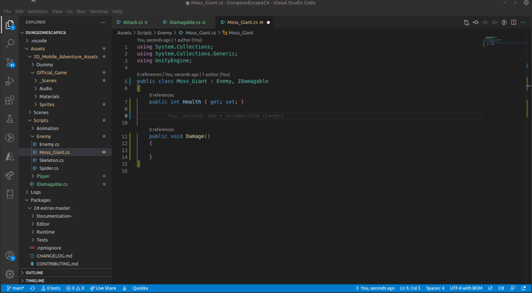Open the Testing flask view
The image size is (532, 293).
click(x=9, y=119)
